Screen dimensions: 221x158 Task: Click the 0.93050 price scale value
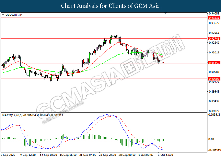pyautogui.click(x=214, y=33)
